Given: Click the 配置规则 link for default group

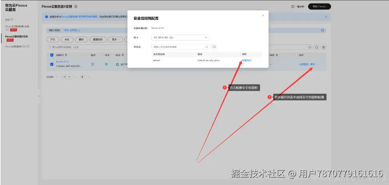Looking at the screenshot, I should 247,60.
